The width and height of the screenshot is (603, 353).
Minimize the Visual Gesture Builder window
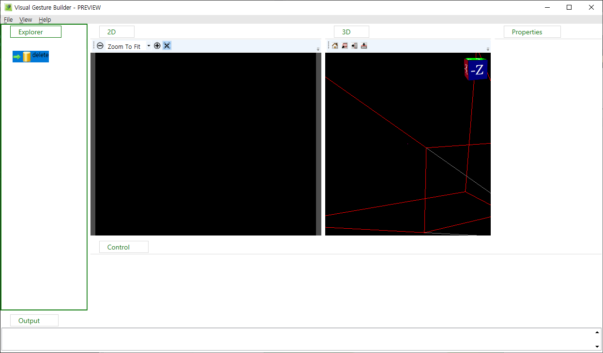click(x=547, y=7)
